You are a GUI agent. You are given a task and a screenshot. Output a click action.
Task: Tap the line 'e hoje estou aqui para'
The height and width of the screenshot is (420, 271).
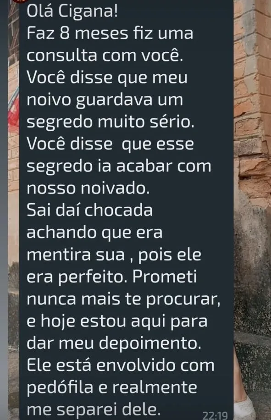[117, 321]
